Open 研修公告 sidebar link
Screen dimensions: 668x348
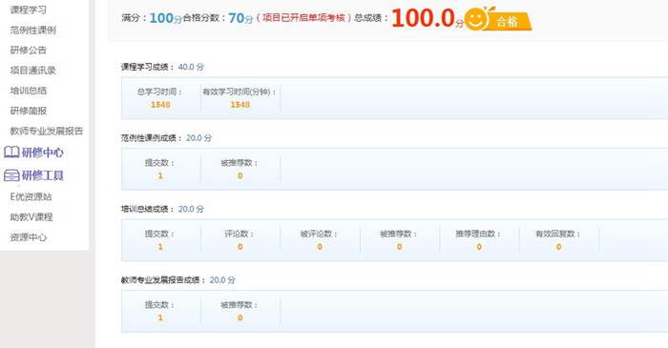(28, 50)
